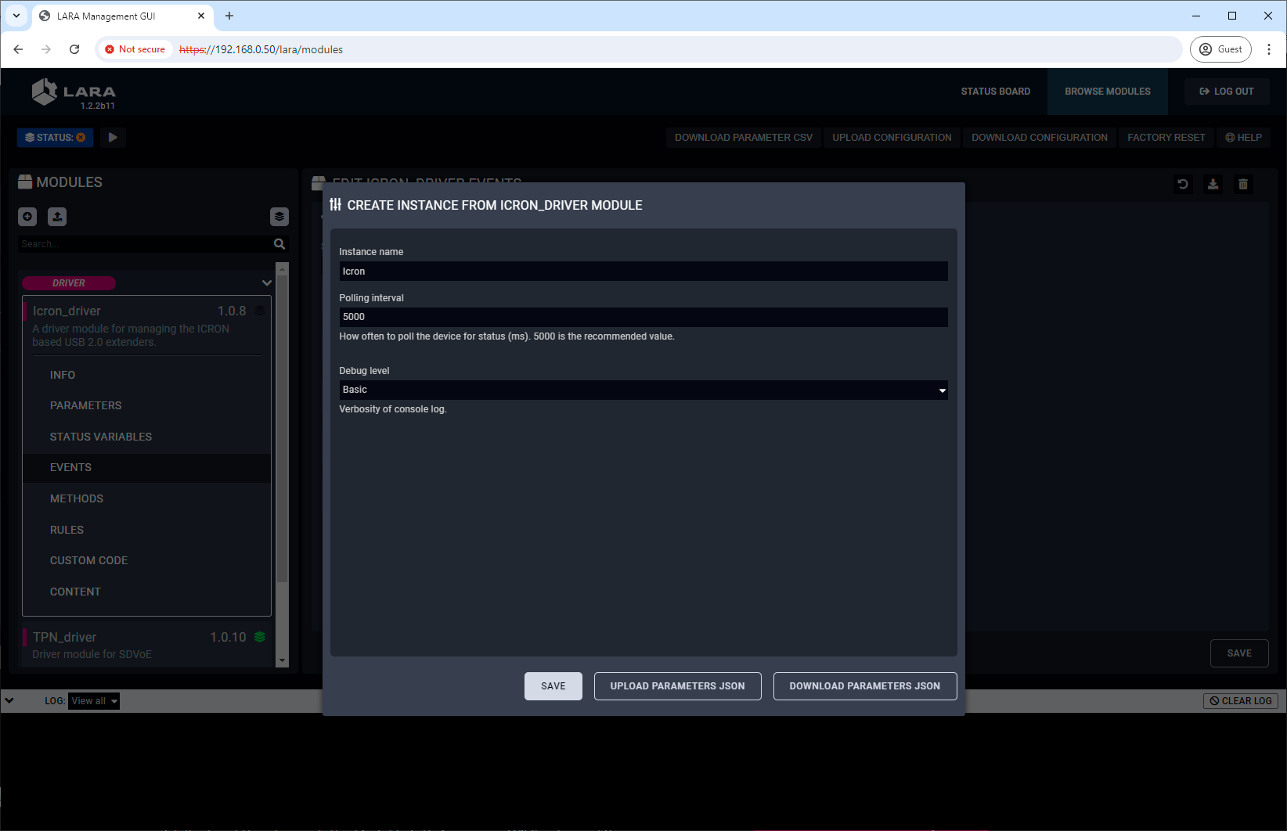The width and height of the screenshot is (1287, 831).
Task: Click the revert undo icon
Action: pyautogui.click(x=1183, y=185)
